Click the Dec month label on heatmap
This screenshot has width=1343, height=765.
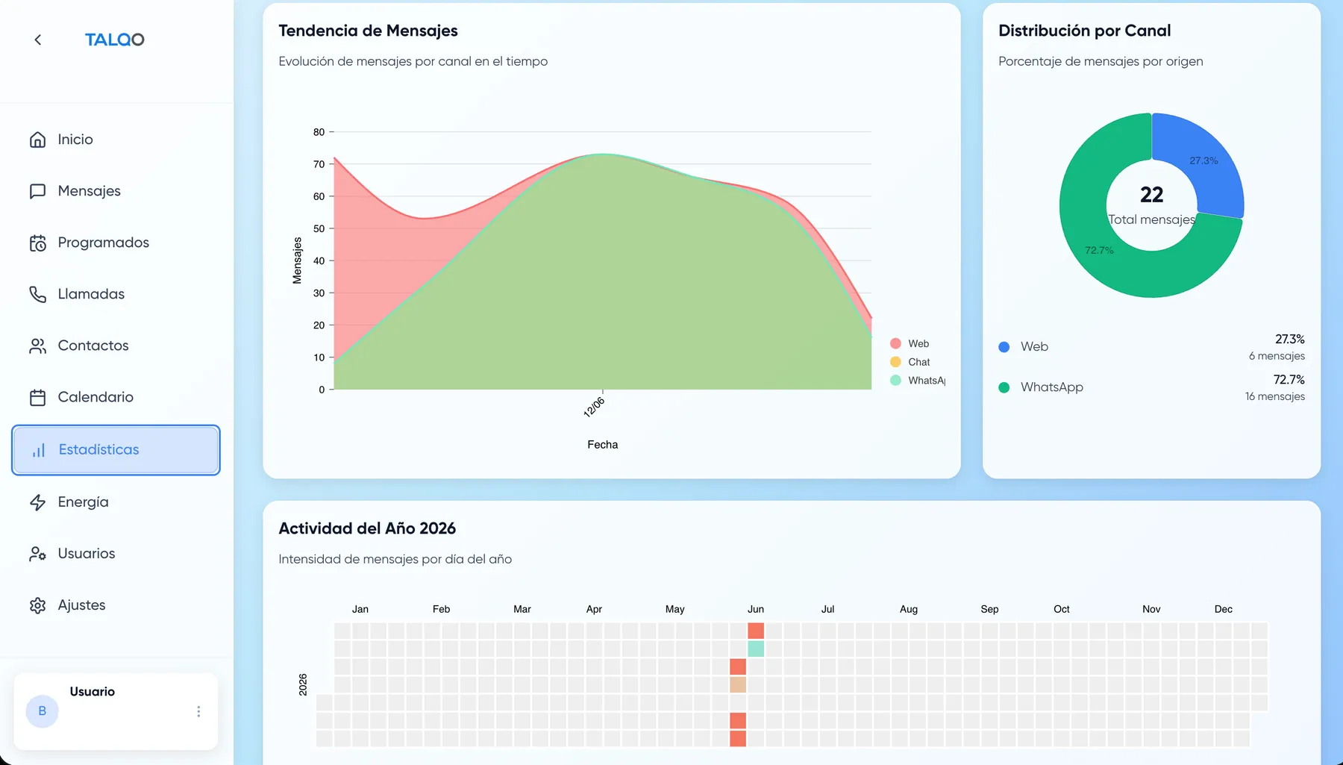1224,609
